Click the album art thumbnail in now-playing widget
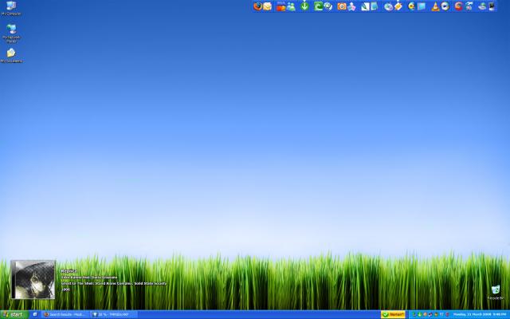510x319 pixels. pyautogui.click(x=33, y=279)
